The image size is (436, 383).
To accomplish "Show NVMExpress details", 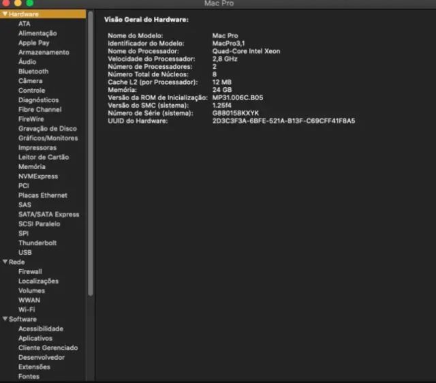I will click(38, 177).
